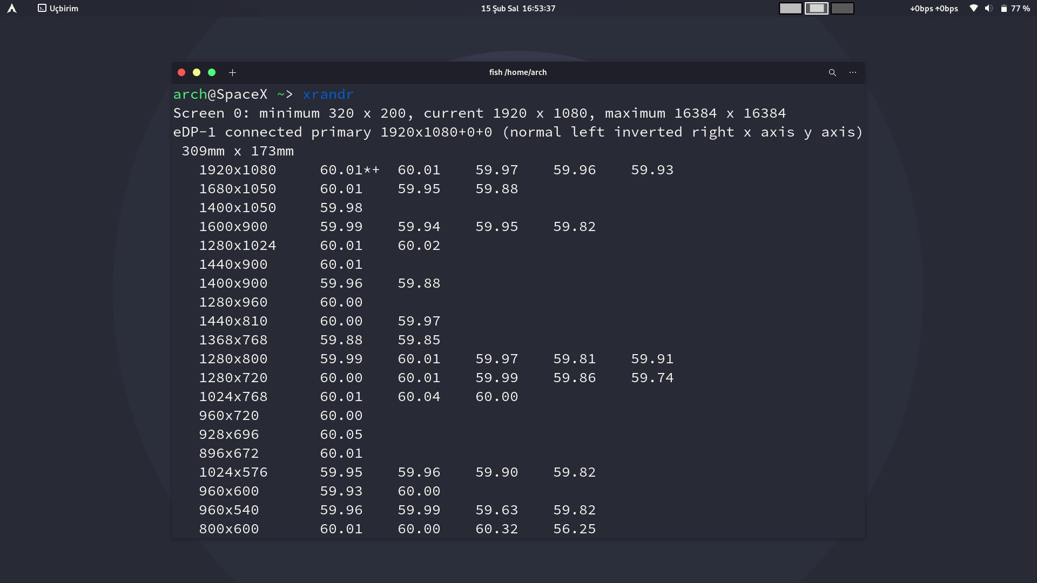Click the 1920x1080 resolution row
Viewport: 1037px width, 583px height.
pyautogui.click(x=238, y=170)
